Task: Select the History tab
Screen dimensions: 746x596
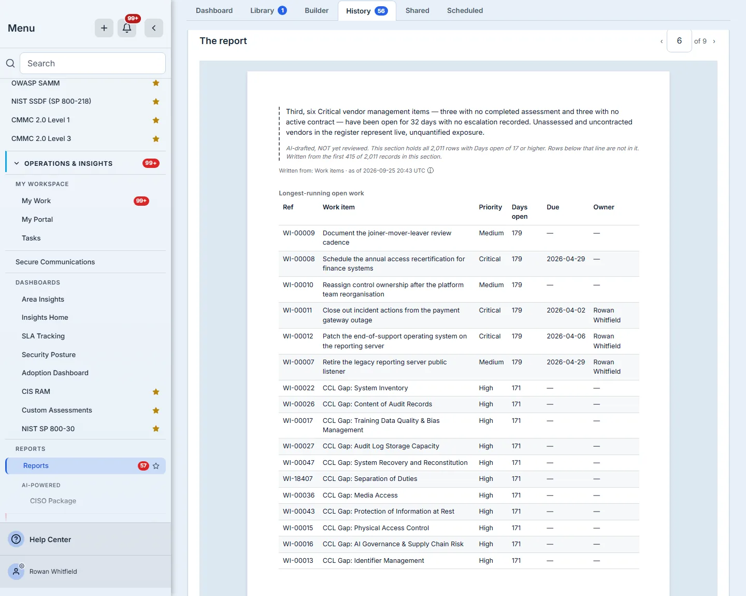Action: [x=367, y=11]
